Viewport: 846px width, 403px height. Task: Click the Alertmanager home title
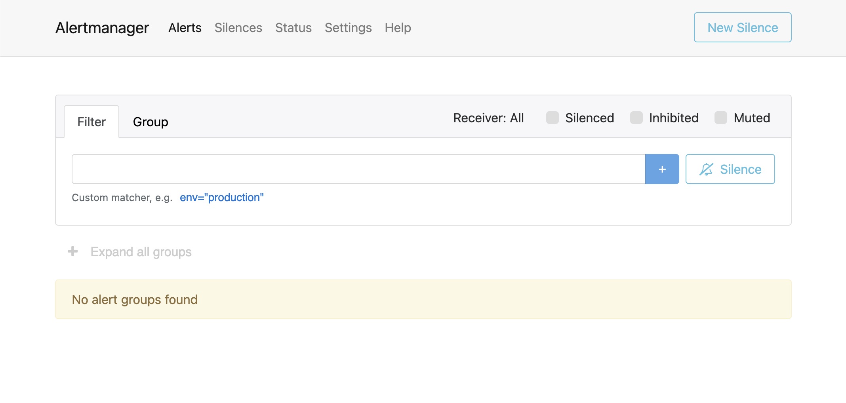pyautogui.click(x=102, y=27)
